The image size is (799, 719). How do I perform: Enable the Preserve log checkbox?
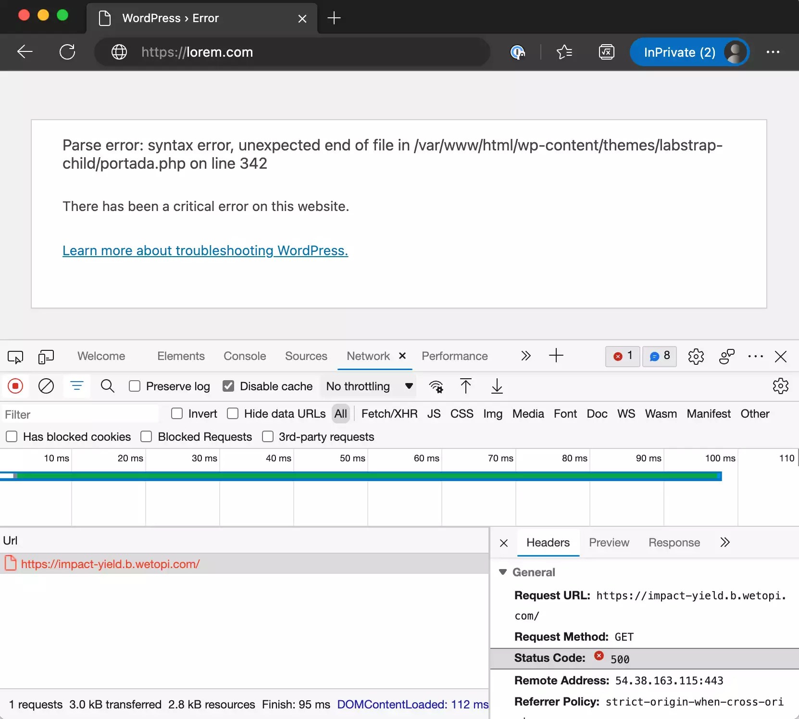pos(135,386)
